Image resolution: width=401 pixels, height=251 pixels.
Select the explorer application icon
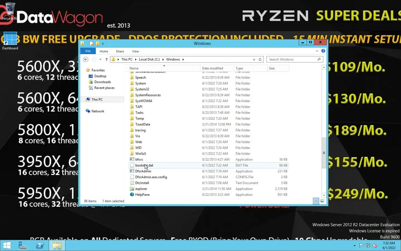[x=132, y=189]
